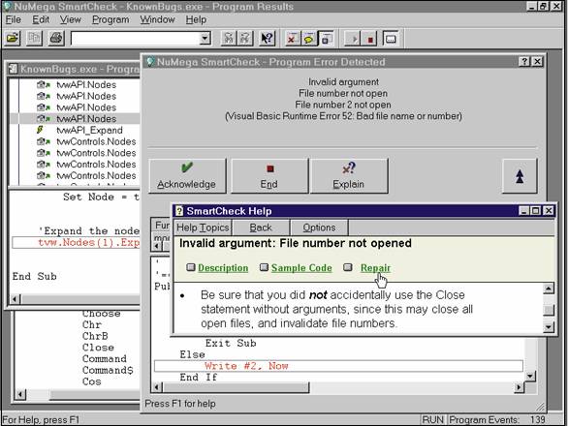This screenshot has height=426, width=568.
Task: Click right scroll arrow of error code pane
Action: click(520, 387)
